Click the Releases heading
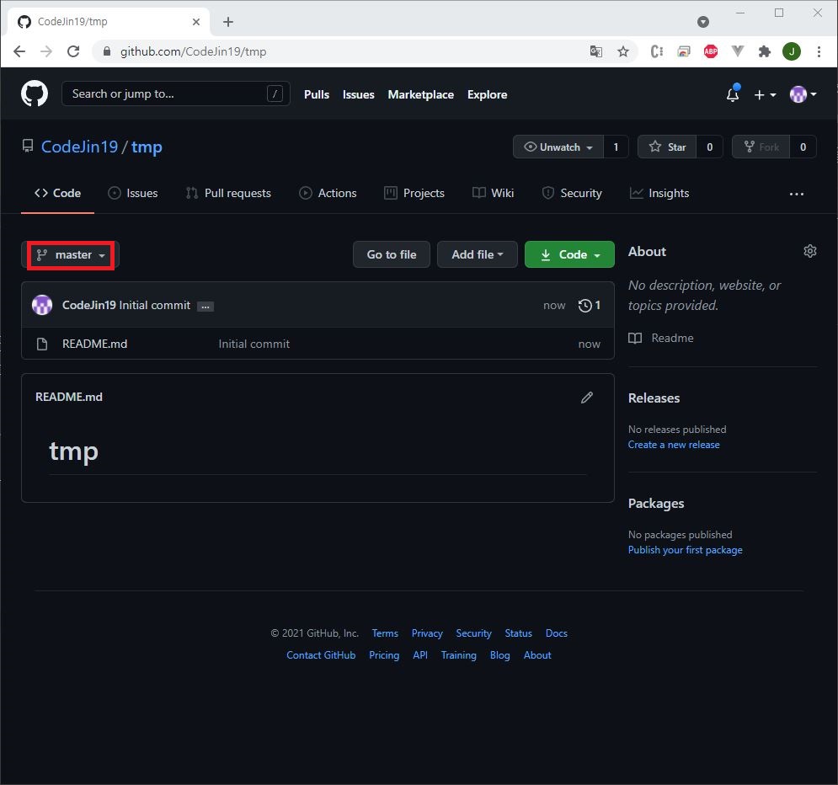The height and width of the screenshot is (785, 838). (x=654, y=398)
